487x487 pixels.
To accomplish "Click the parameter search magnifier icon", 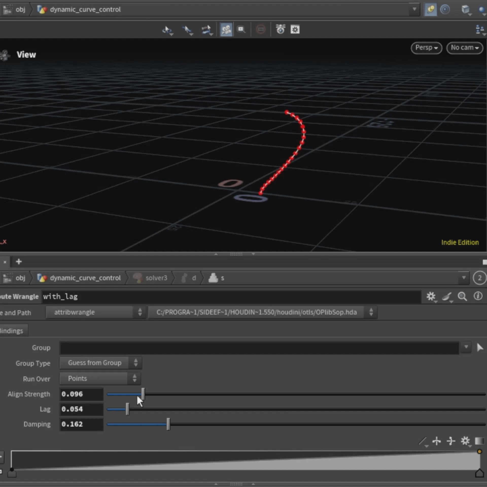I will click(x=462, y=296).
